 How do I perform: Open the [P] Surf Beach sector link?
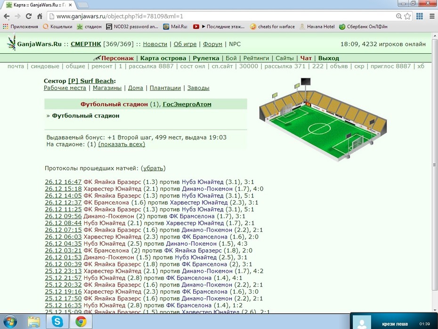pos(91,81)
